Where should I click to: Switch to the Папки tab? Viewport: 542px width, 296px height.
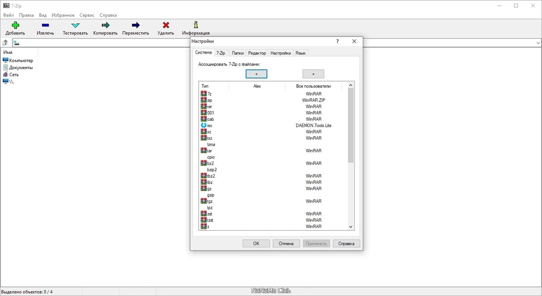(x=238, y=53)
